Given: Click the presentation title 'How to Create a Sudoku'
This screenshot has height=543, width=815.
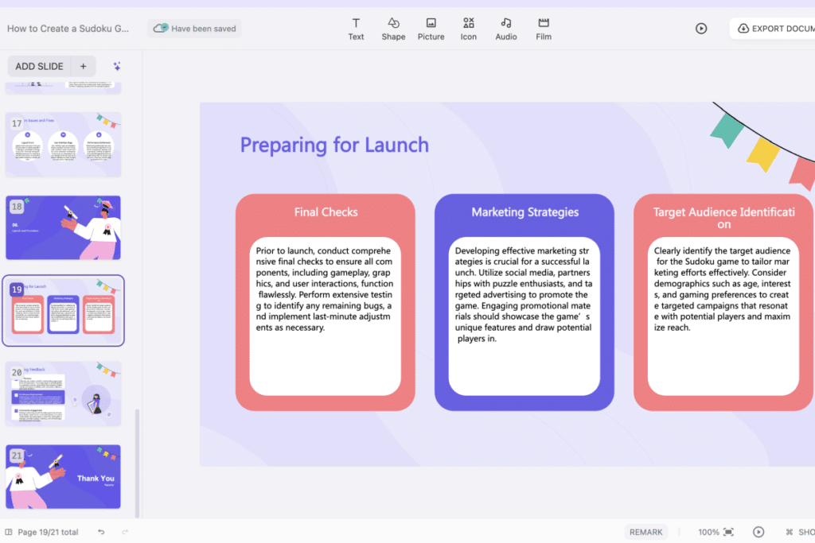Looking at the screenshot, I should pyautogui.click(x=68, y=28).
